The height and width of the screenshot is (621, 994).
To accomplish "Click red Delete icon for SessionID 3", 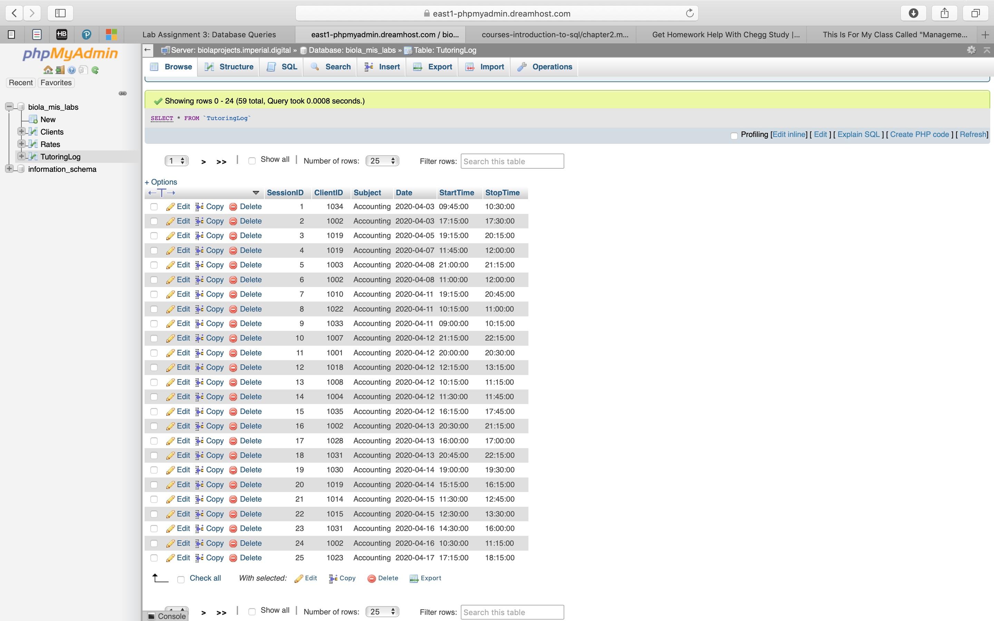I will tap(233, 236).
